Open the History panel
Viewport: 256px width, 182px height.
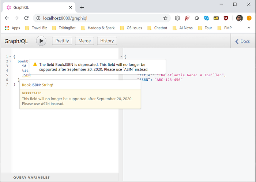tap(107, 41)
